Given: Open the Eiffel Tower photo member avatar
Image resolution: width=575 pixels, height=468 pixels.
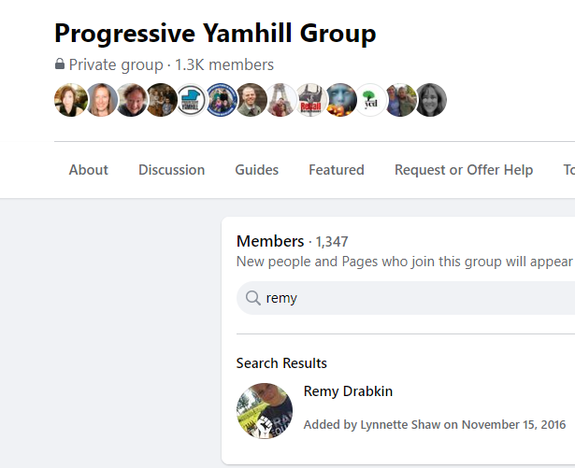Looking at the screenshot, I should (280, 100).
